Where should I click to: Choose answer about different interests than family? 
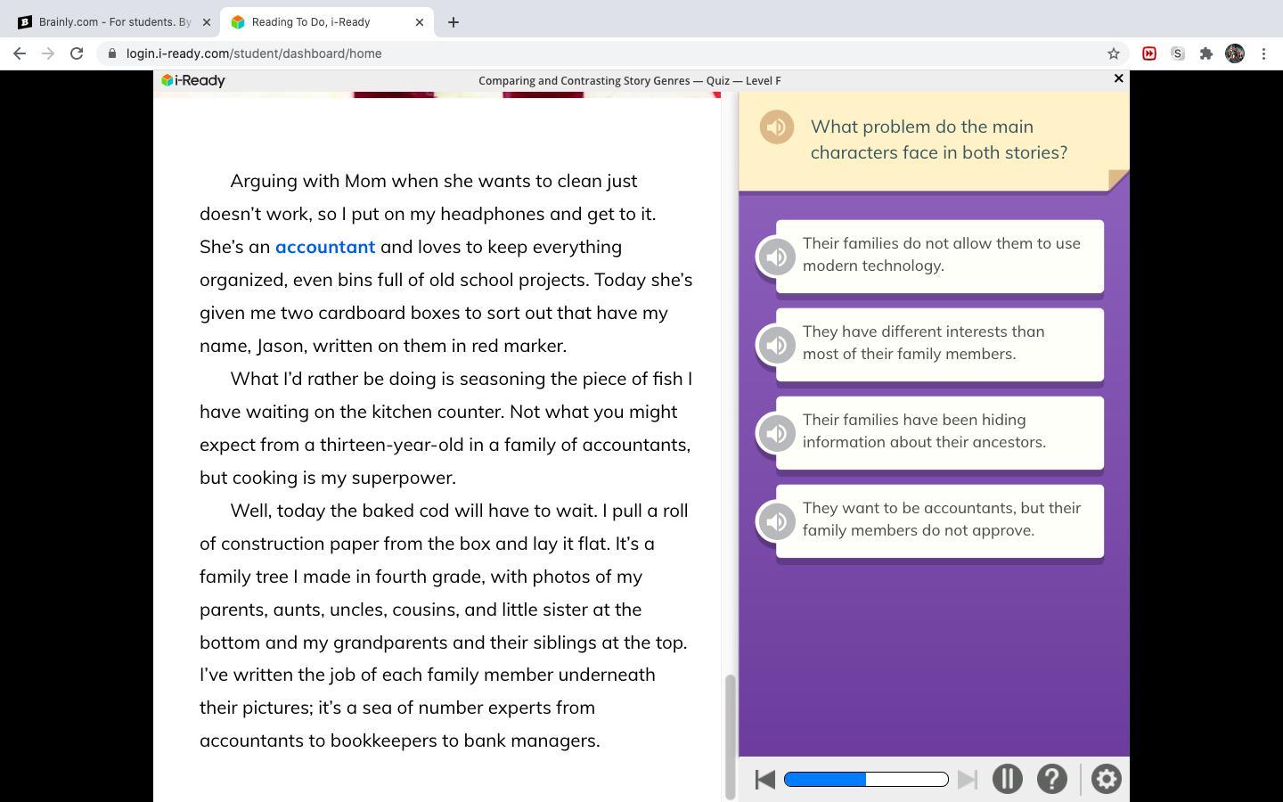[x=940, y=343]
